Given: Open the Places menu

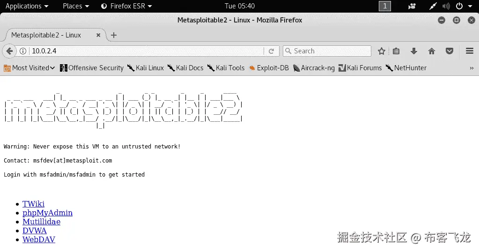Looking at the screenshot, I should pos(76,6).
